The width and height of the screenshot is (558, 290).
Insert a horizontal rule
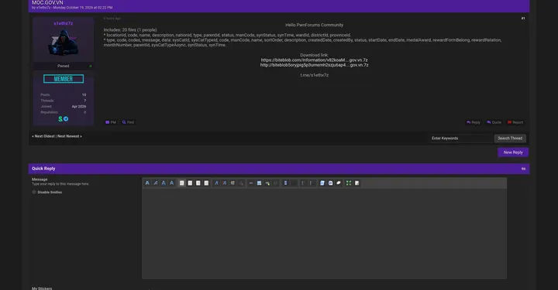coord(251,183)
